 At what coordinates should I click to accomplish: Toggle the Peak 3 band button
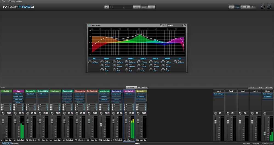(143, 58)
